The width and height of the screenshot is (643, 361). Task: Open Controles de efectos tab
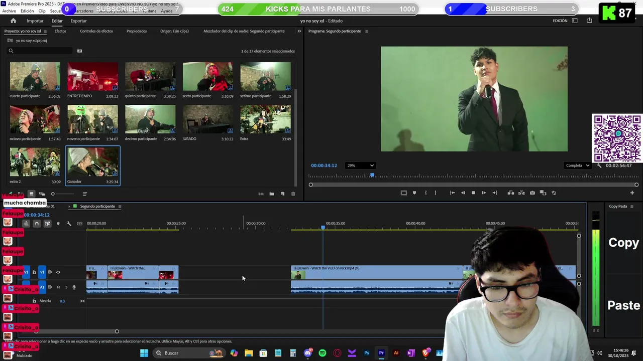(96, 31)
